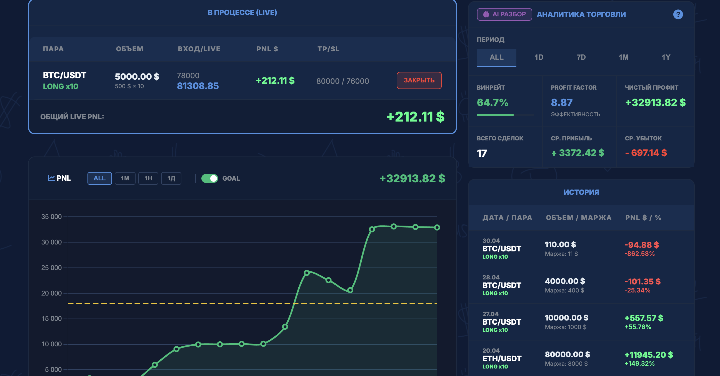The width and height of the screenshot is (720, 376).
Task: Select the ALL period tab in analytics
Action: (x=496, y=57)
